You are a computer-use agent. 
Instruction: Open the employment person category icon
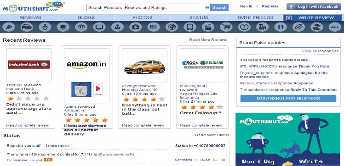pos(117,27)
